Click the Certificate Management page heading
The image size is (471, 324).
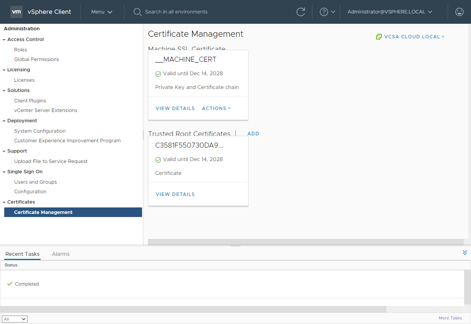click(x=196, y=34)
